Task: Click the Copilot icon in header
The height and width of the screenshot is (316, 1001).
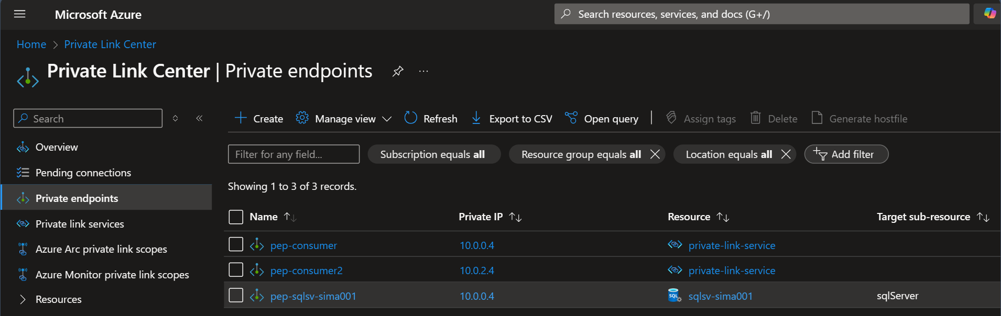Action: [x=989, y=14]
